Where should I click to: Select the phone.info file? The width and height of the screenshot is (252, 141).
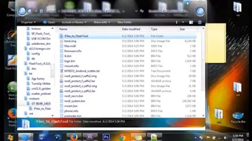[71, 111]
